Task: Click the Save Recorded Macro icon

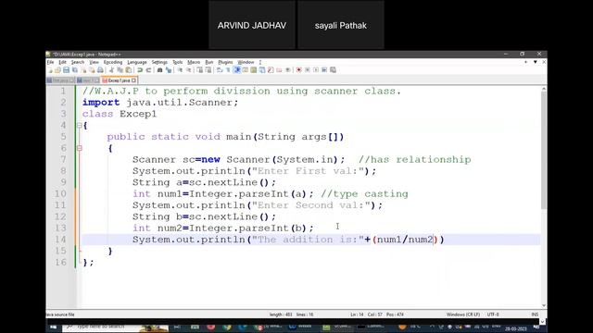Action: pyautogui.click(x=334, y=70)
